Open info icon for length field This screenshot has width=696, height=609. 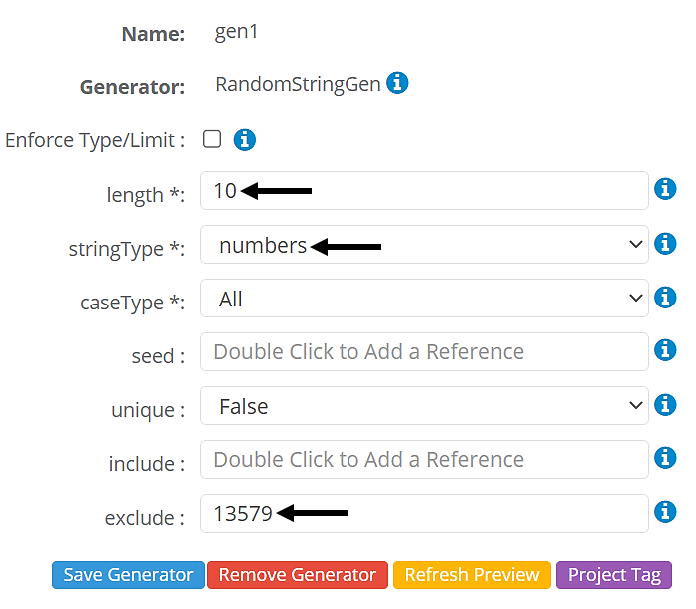point(665,189)
